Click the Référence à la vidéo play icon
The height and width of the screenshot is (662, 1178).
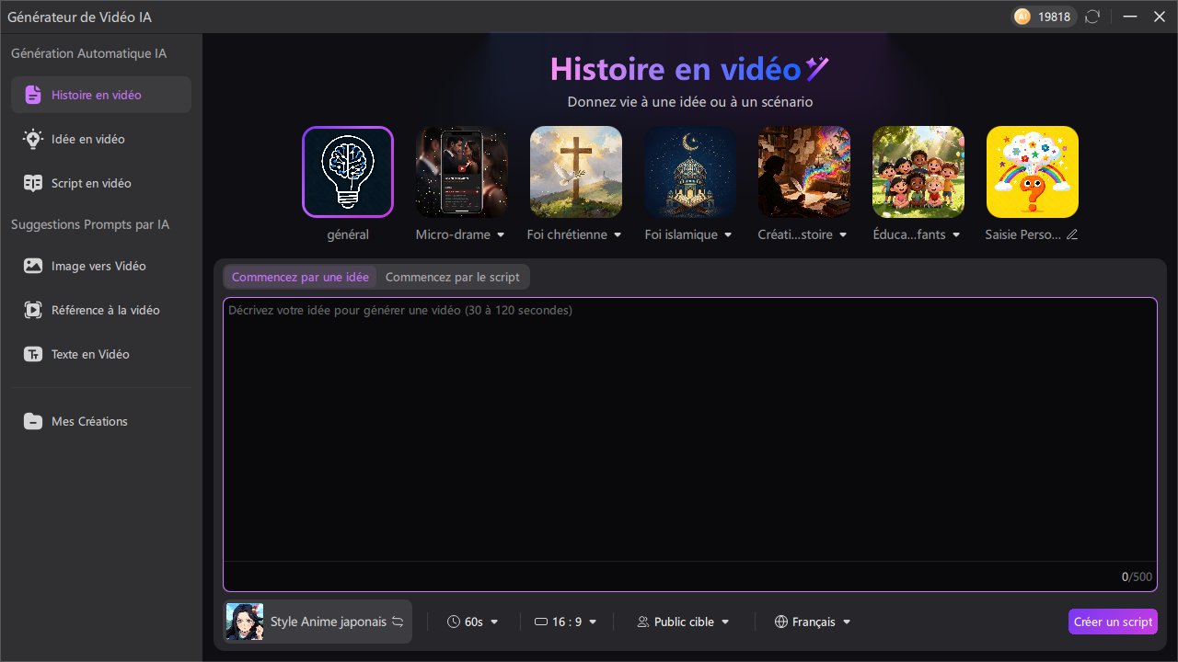(33, 310)
